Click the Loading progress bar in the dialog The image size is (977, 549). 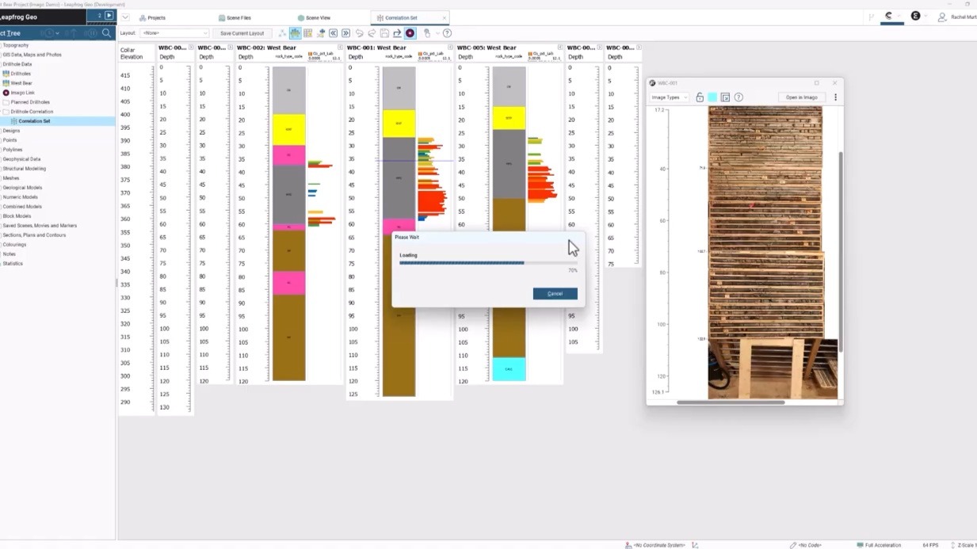488,262
